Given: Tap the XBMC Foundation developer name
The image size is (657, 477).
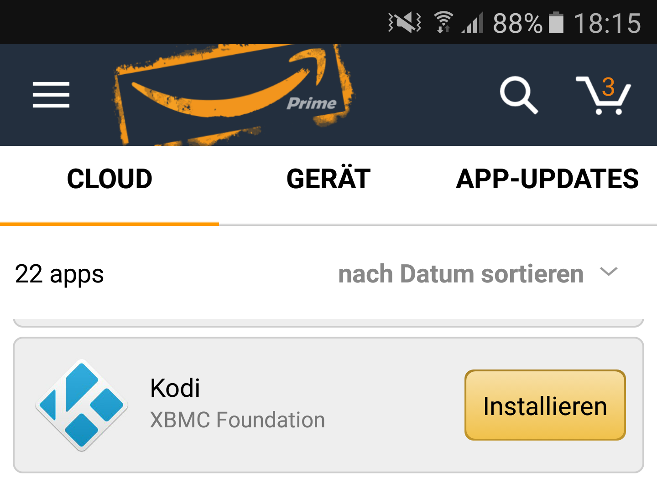Looking at the screenshot, I should [x=237, y=420].
